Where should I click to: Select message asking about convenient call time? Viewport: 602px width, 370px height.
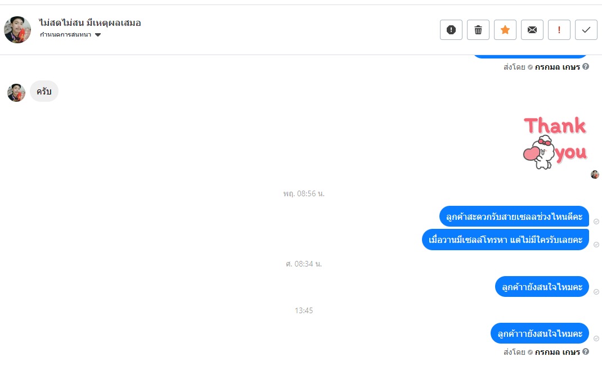coord(514,216)
